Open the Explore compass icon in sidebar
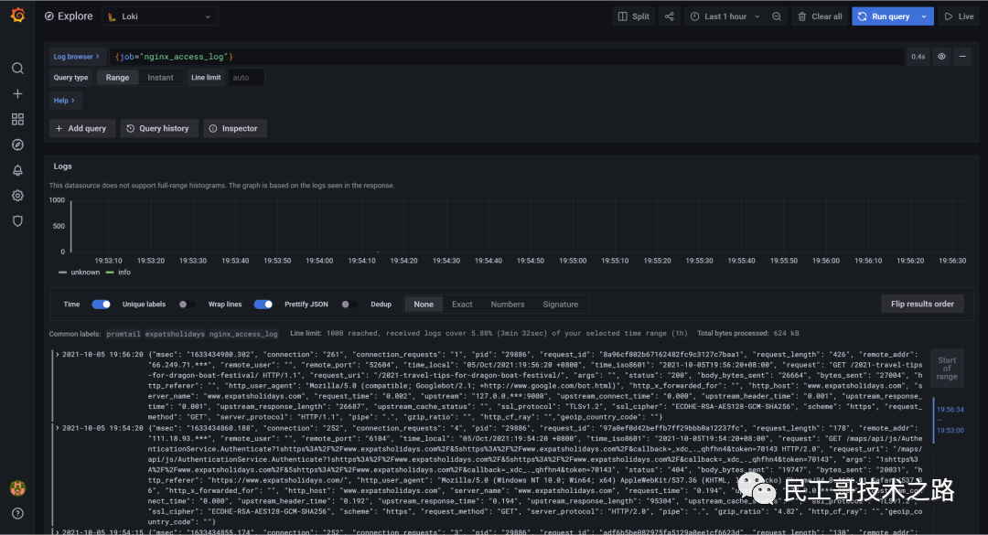Viewport: 988px width, 535px height. click(x=17, y=144)
